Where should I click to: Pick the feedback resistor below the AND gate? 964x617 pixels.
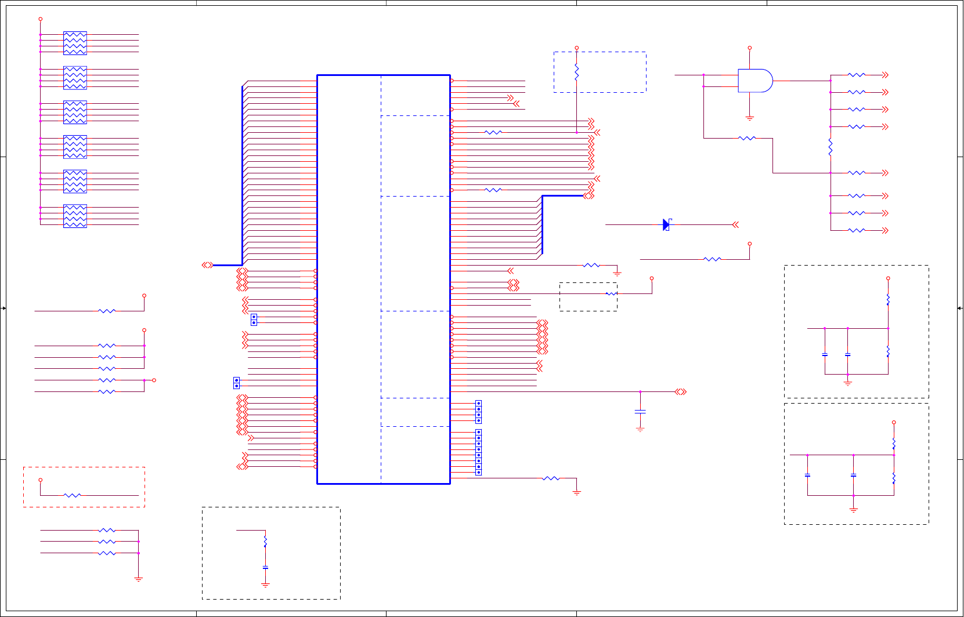point(747,138)
